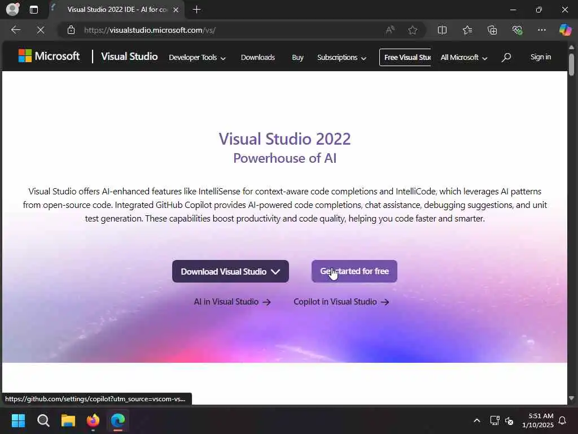Click Free Visual Studio button
Screen dimensions: 578x434
tap(405, 57)
